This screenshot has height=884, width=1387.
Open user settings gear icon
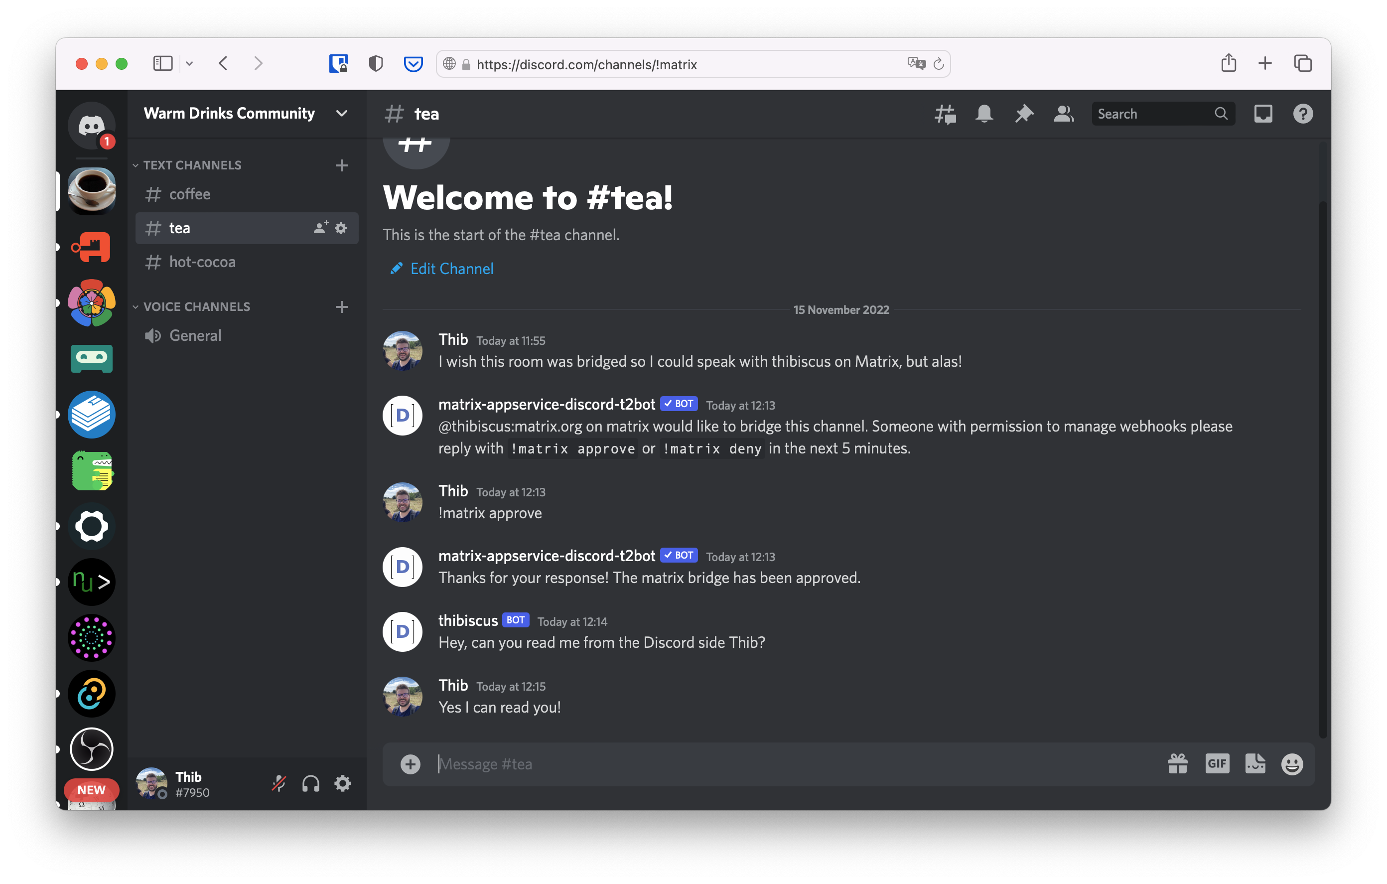(x=345, y=784)
